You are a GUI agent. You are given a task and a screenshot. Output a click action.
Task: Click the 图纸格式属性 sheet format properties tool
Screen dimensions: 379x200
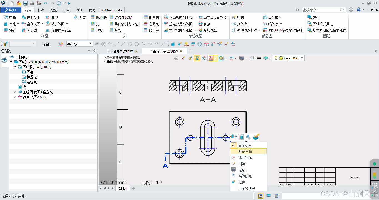(x=320, y=24)
